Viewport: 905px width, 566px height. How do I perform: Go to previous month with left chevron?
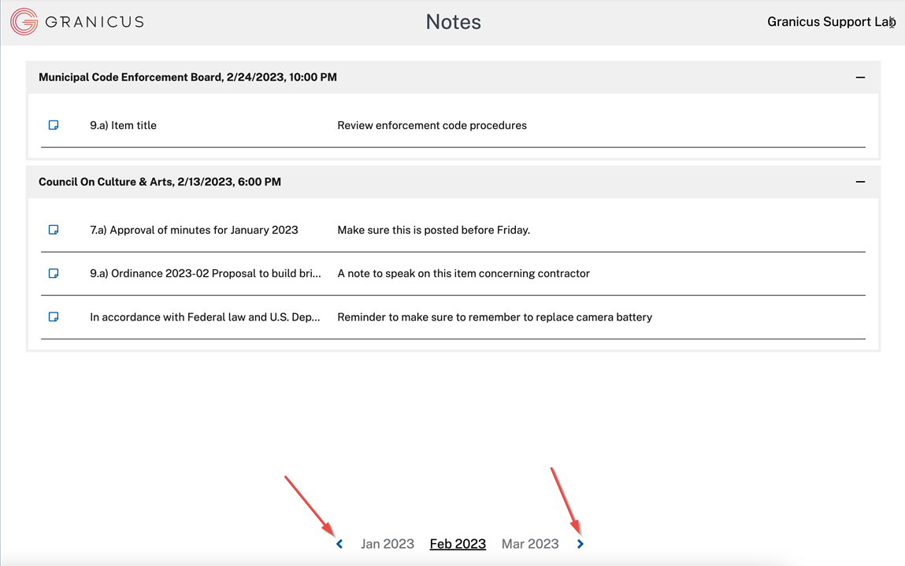[339, 544]
